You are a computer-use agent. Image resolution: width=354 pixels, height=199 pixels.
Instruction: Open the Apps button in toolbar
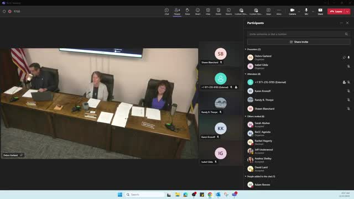tap(268, 11)
